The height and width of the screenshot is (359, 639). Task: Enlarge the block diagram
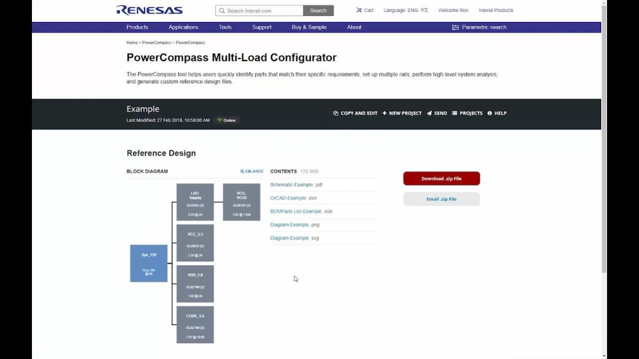coord(252,172)
